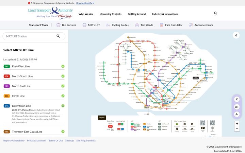Increase font size with A+ button

tap(237, 107)
